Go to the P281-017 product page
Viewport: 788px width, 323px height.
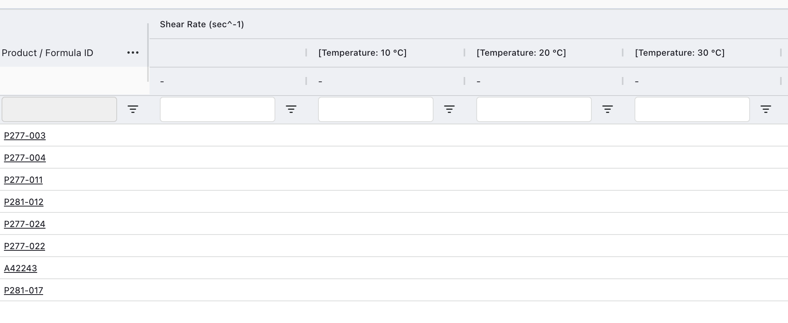click(23, 290)
